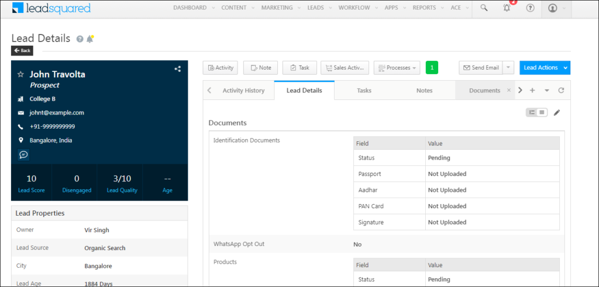Open the notifications bell in top bar
This screenshot has height=287, width=599.
[507, 8]
